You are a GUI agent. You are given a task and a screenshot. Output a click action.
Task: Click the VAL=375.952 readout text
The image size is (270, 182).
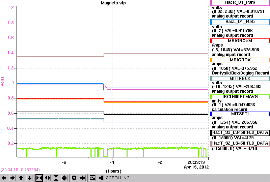coord(244,68)
